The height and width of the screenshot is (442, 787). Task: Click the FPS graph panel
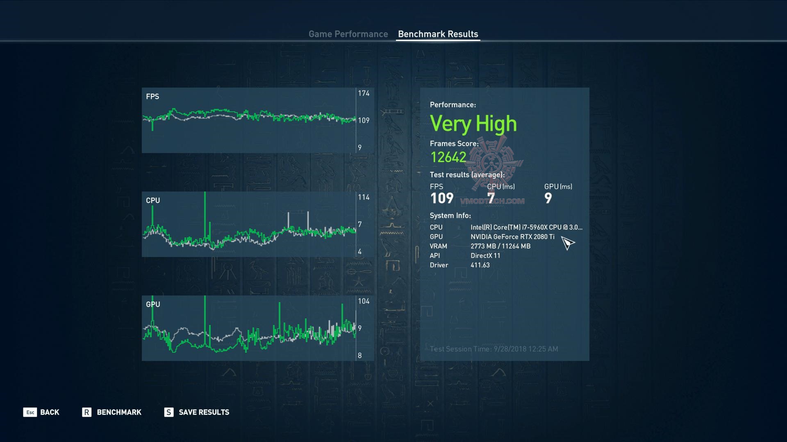(x=249, y=120)
